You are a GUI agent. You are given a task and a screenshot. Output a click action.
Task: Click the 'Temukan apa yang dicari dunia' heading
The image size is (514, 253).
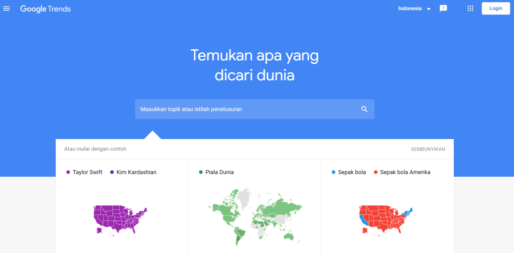tap(254, 65)
